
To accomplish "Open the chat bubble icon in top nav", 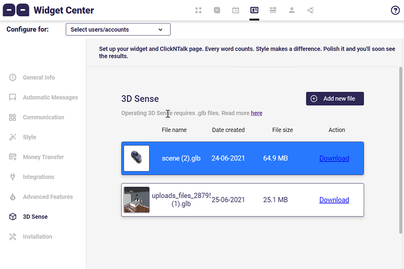I will 217,10.
